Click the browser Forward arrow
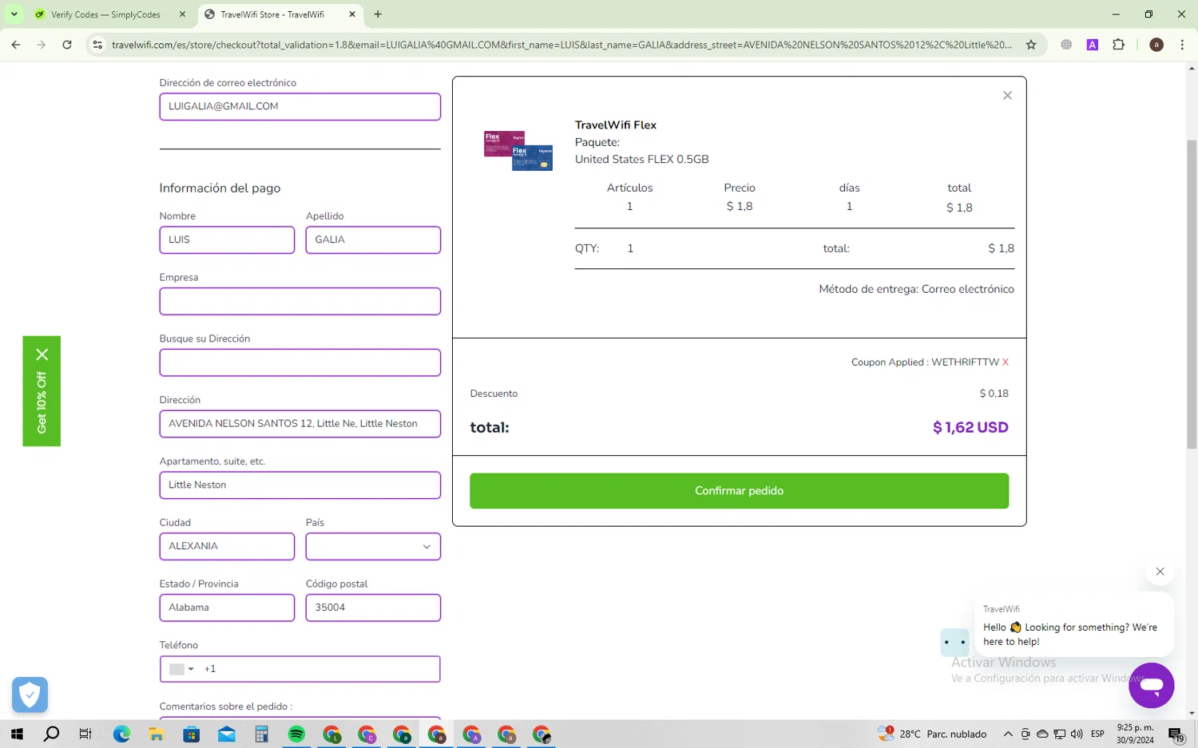 (42, 45)
